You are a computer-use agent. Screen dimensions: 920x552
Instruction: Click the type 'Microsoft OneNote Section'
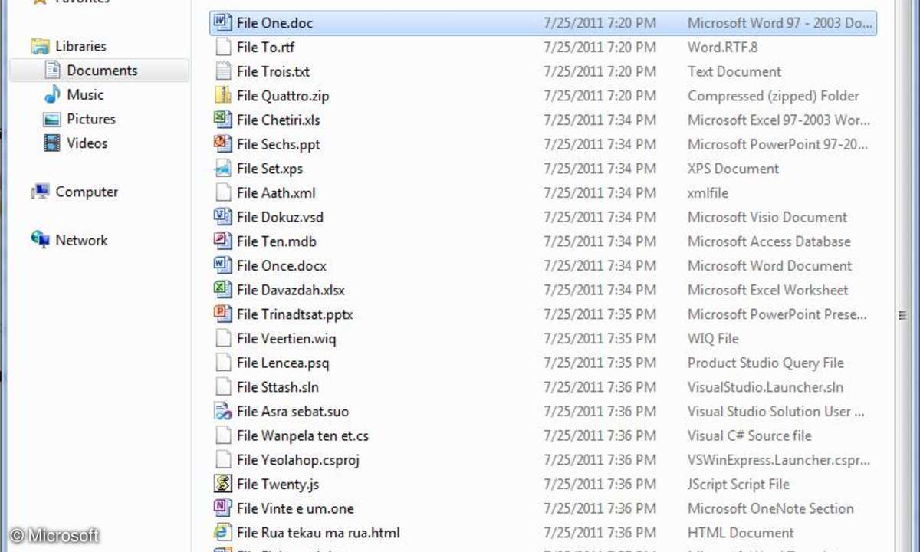(770, 508)
